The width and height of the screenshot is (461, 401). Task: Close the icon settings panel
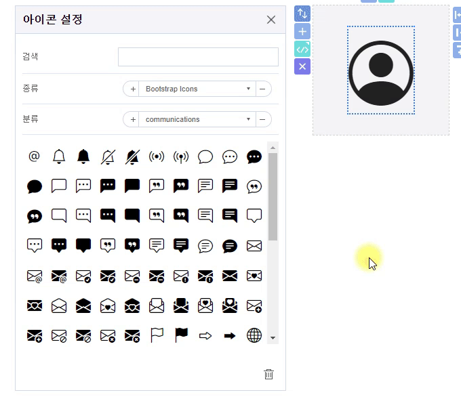click(x=271, y=20)
